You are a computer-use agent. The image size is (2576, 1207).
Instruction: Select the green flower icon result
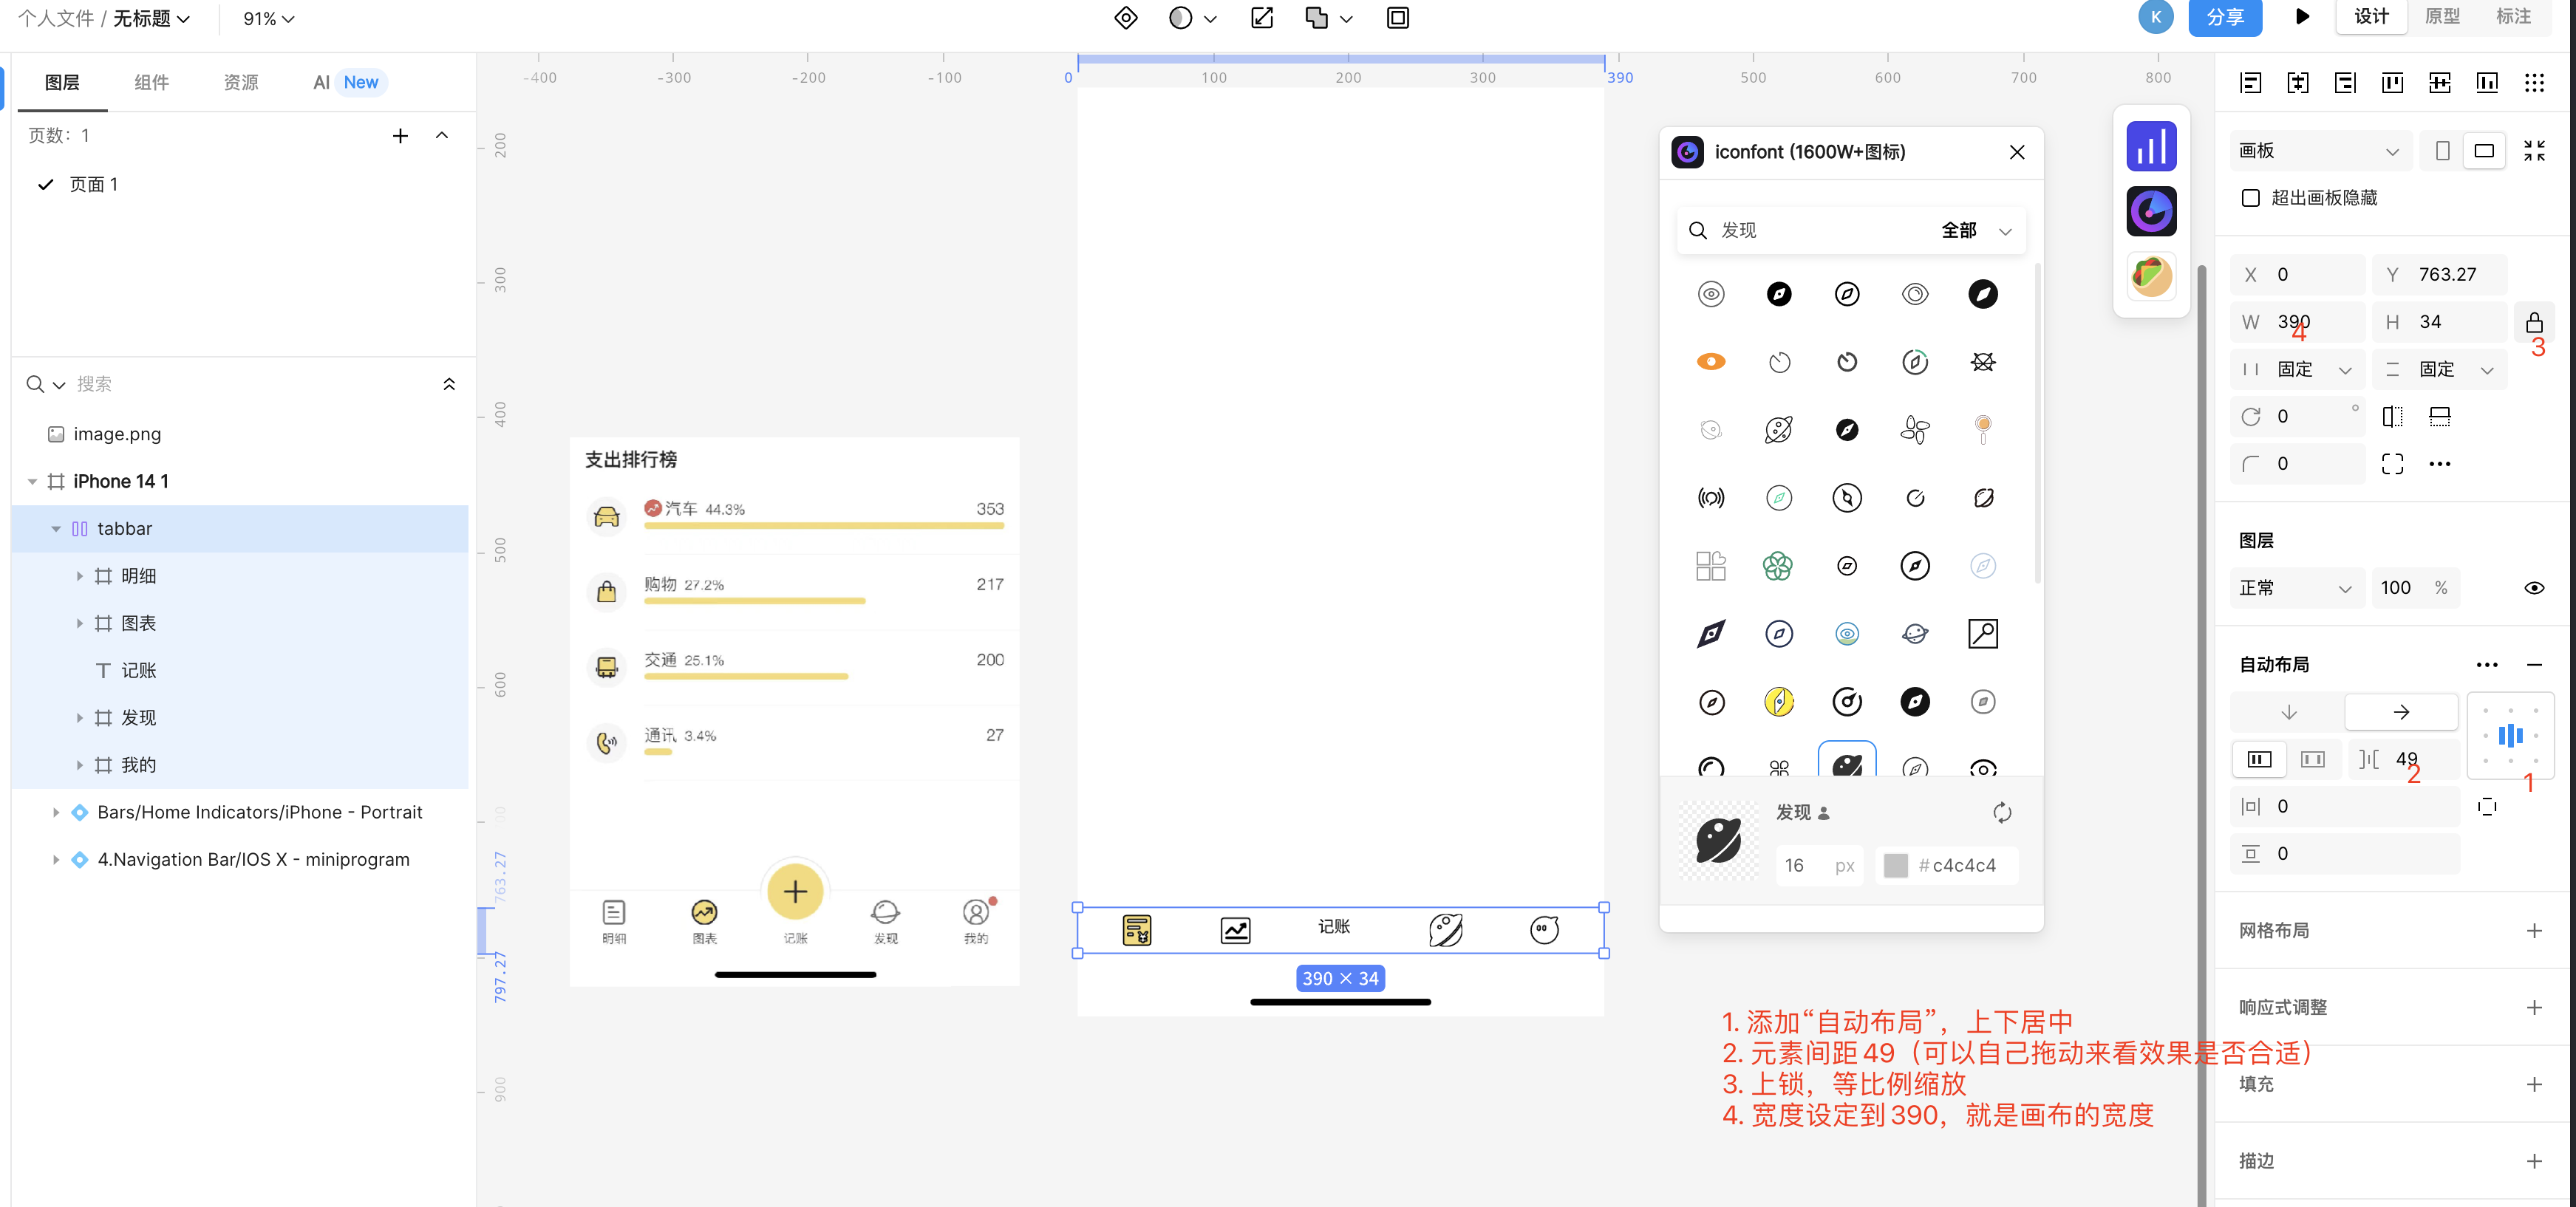click(1777, 566)
